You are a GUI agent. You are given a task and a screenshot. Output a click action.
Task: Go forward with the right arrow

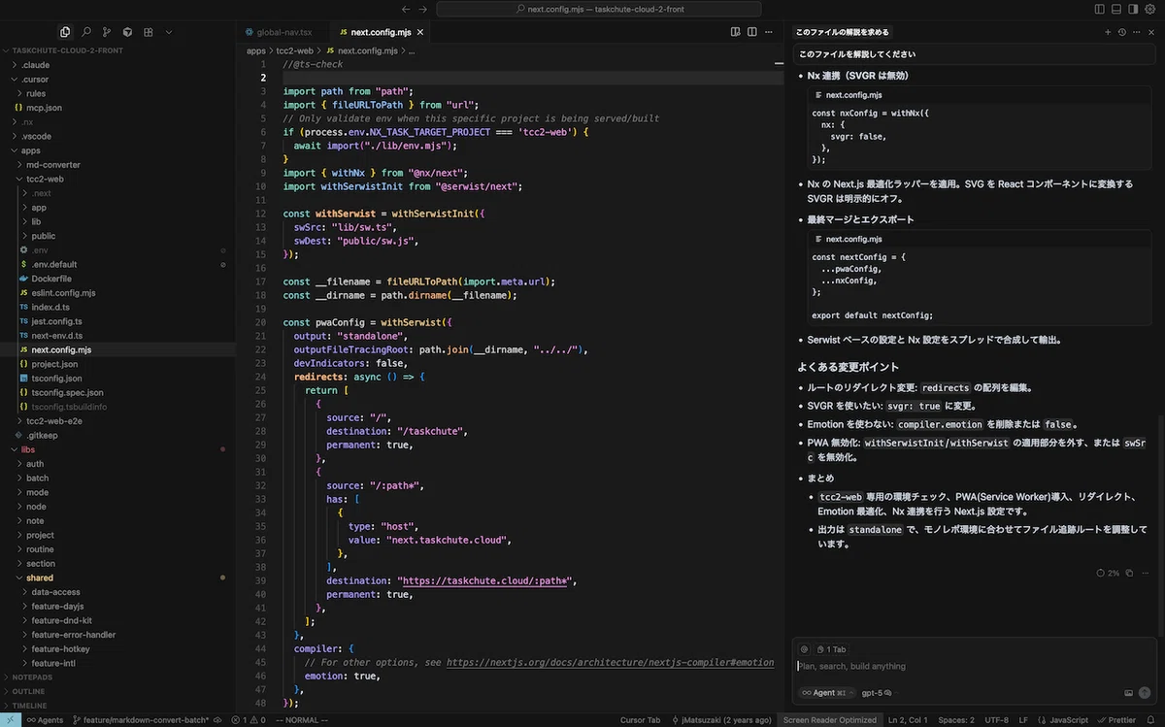click(x=422, y=9)
